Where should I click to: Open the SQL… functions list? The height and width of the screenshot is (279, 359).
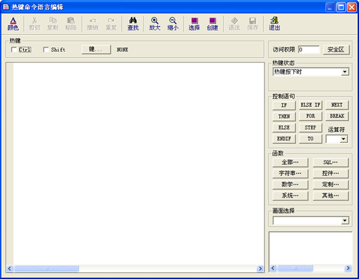click(331, 163)
